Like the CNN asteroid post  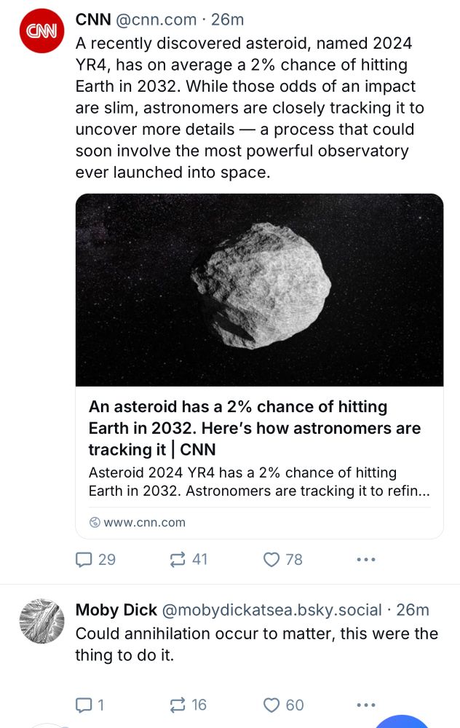point(282,559)
